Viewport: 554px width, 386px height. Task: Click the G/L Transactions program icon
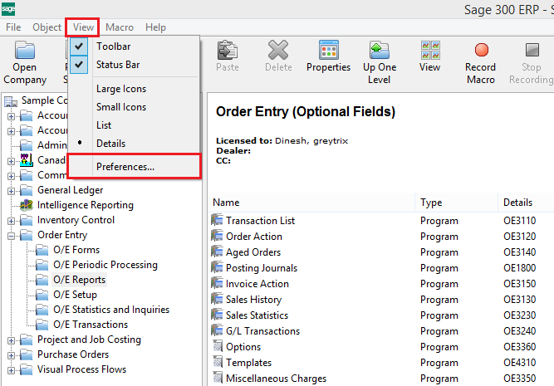[x=217, y=330]
